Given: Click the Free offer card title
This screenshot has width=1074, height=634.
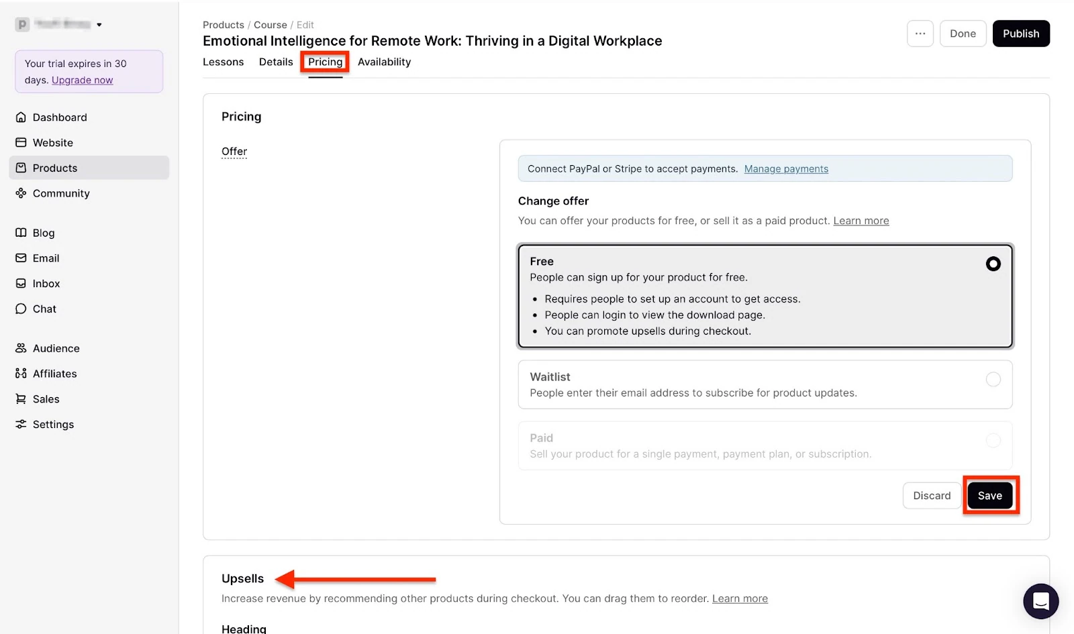Looking at the screenshot, I should click(542, 262).
